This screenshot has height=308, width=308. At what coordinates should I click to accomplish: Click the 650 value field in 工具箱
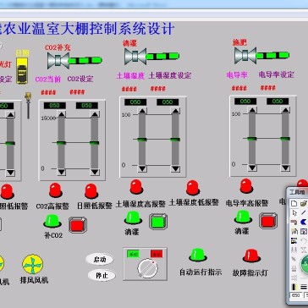296,295
